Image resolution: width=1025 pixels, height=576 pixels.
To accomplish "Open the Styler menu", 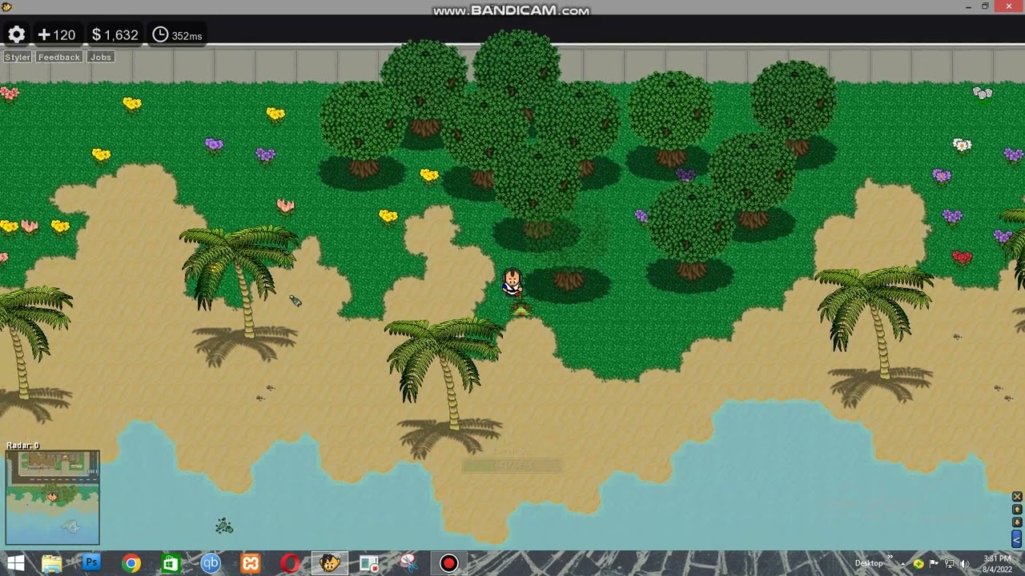I will point(18,57).
